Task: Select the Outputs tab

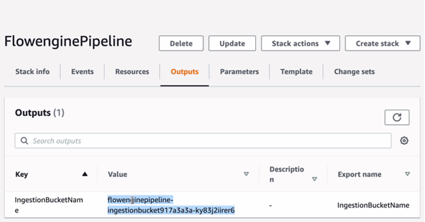Action: 184,72
